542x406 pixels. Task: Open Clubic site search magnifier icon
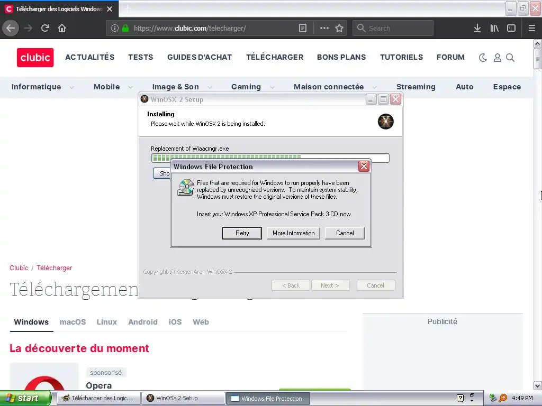(x=510, y=58)
